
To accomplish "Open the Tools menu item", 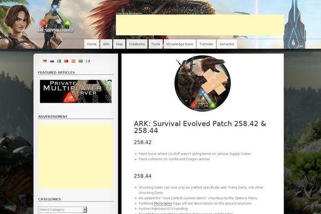I will pyautogui.click(x=156, y=44).
